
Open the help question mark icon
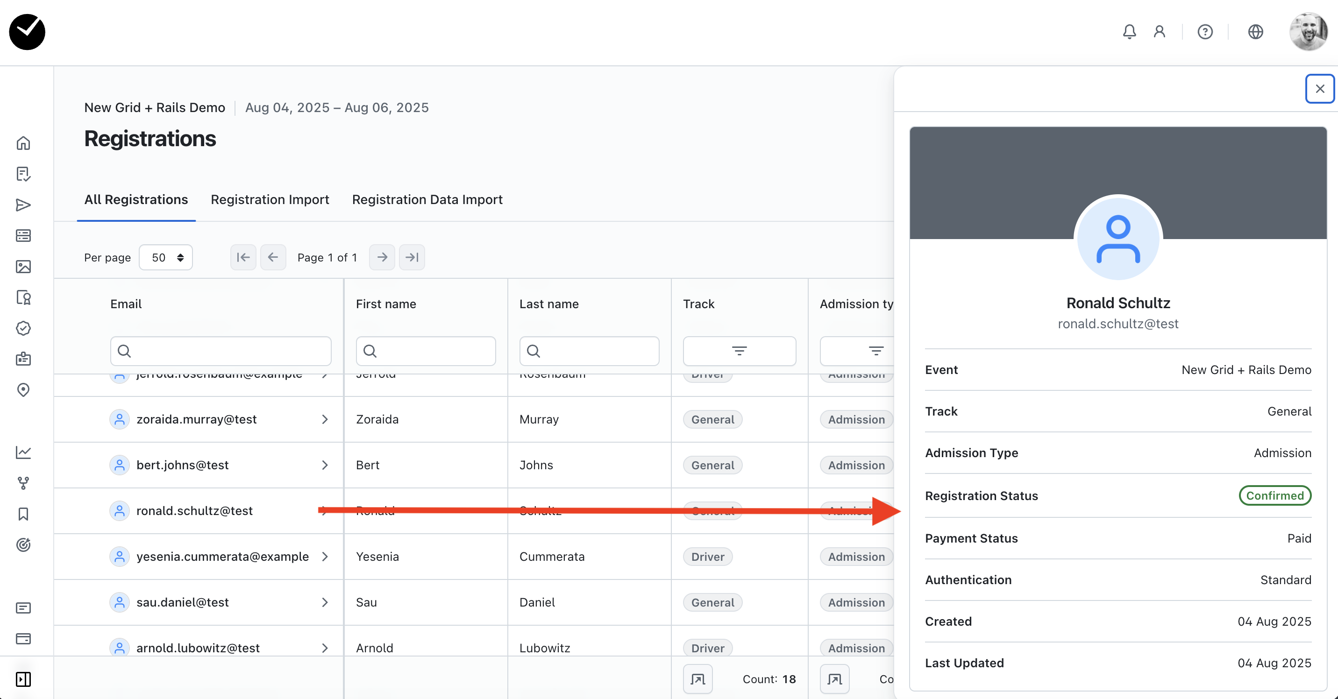[x=1204, y=32]
